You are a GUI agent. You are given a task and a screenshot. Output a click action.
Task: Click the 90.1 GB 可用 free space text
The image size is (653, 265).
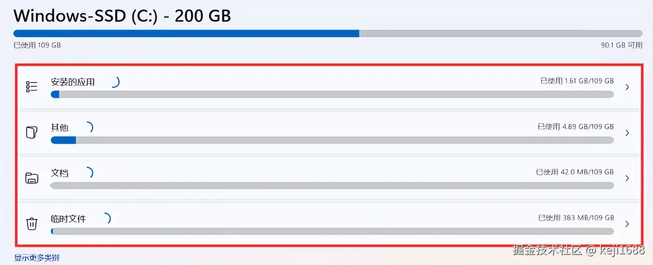(x=622, y=45)
